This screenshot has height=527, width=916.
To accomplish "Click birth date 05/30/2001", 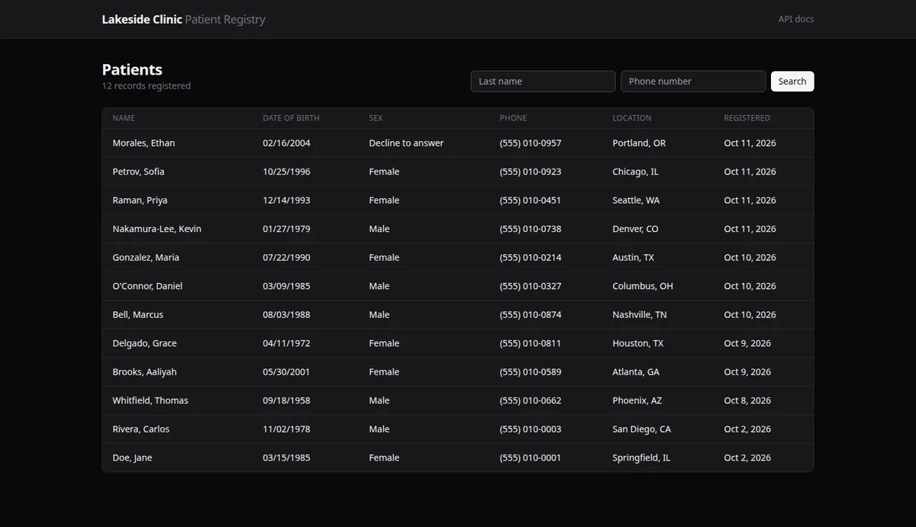I will click(x=286, y=372).
